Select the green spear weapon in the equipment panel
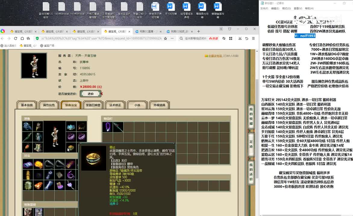The width and height of the screenshot is (353, 216). click(27, 137)
